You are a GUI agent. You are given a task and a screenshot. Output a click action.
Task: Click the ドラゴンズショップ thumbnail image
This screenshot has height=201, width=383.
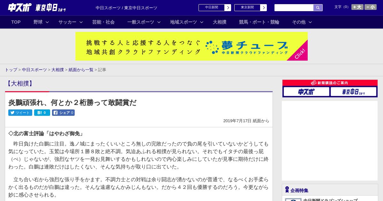(293, 200)
